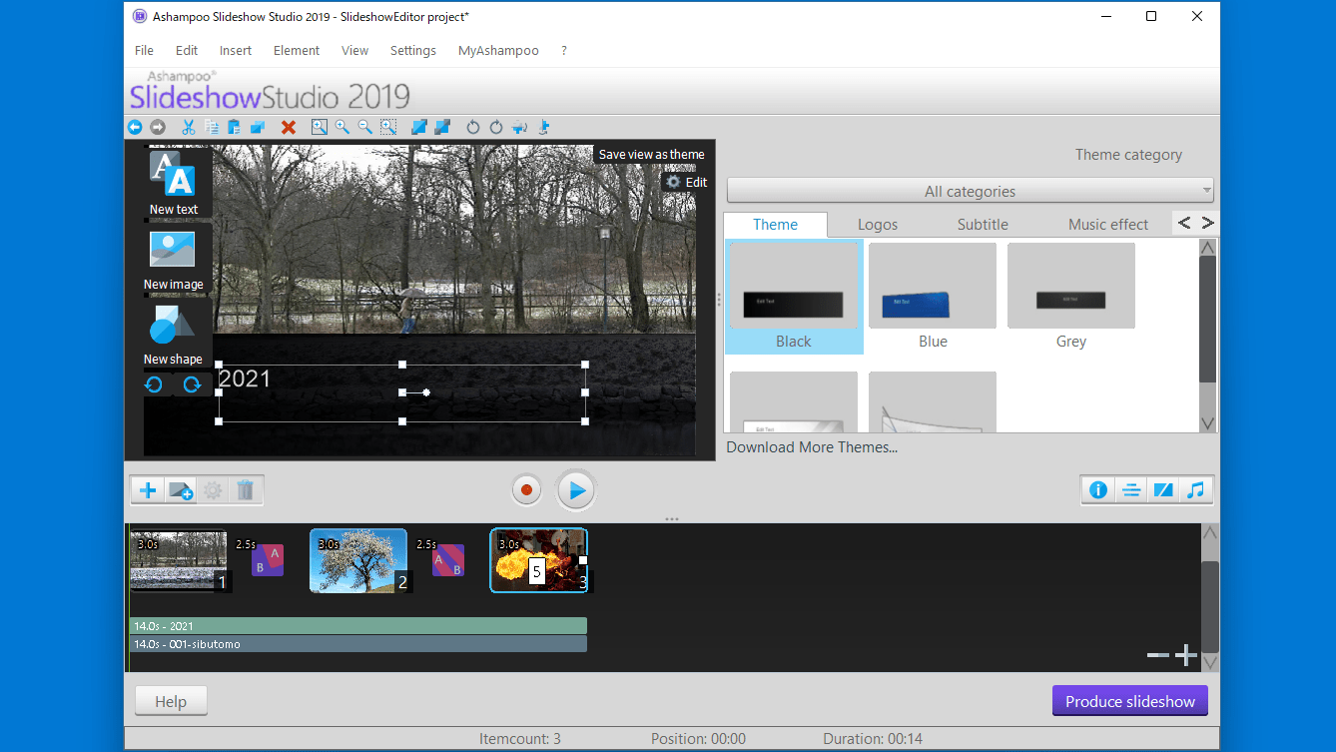Click the zoom out magnifier icon
The image size is (1336, 752).
pos(365,127)
